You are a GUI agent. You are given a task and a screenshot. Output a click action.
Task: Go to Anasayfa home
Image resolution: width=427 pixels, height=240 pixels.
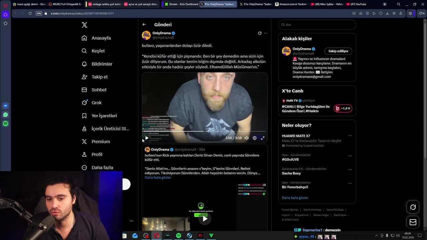[x=96, y=38]
